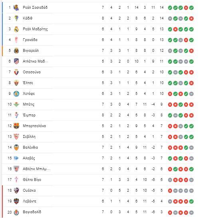Screen dimensions: 200x218
Task: Open team page for Σεβίλλη
Action: click(29, 137)
